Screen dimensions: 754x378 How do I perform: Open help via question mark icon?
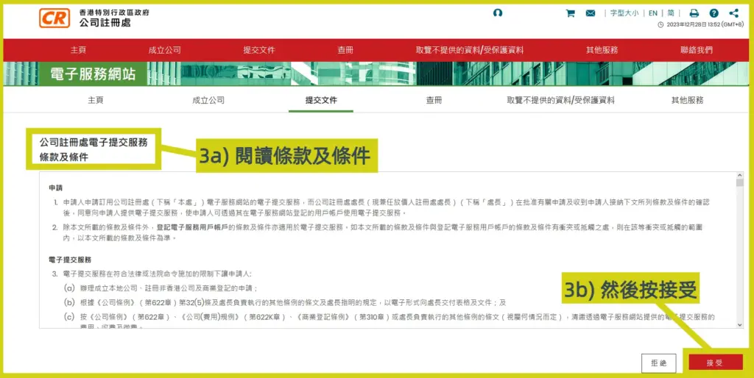point(714,13)
